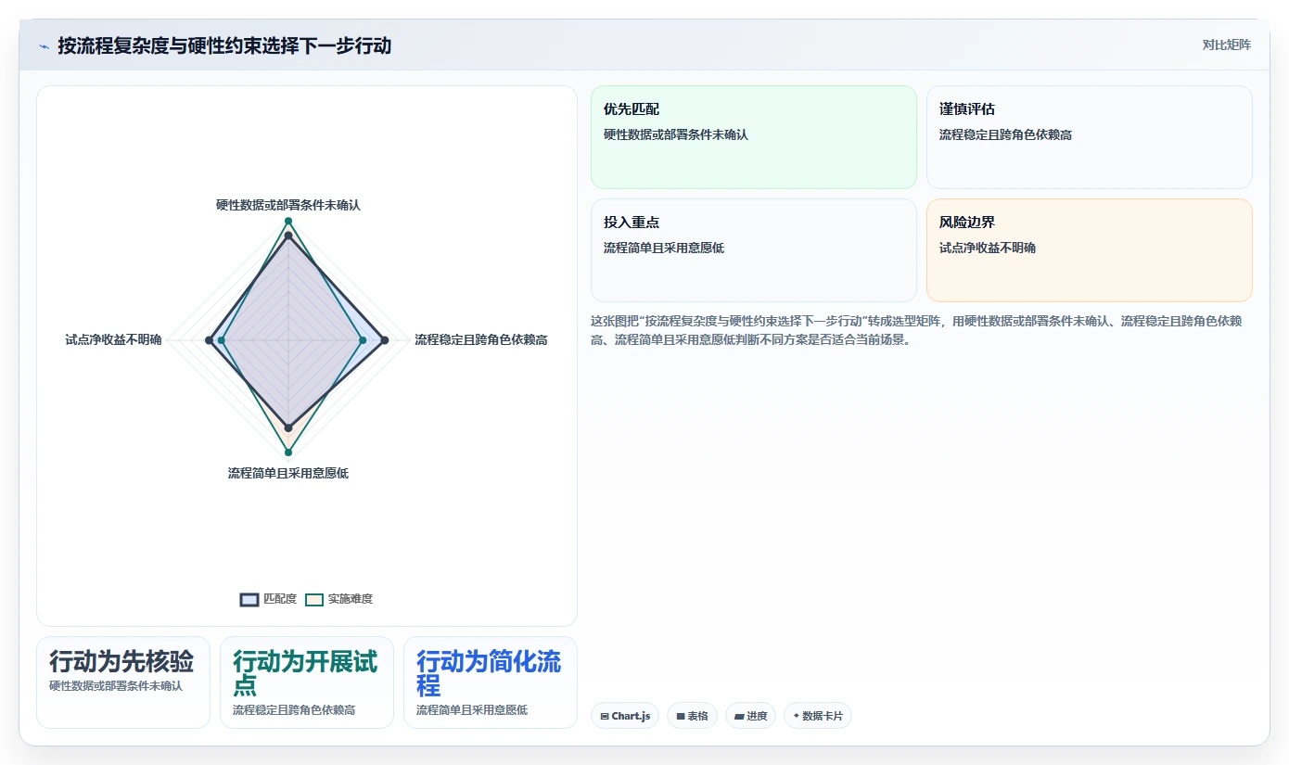1289x765 pixels.
Task: Click the green data point at the radar bottom
Action: tap(288, 453)
